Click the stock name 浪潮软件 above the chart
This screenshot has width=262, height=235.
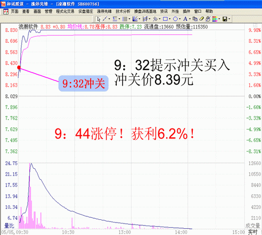tap(28, 27)
